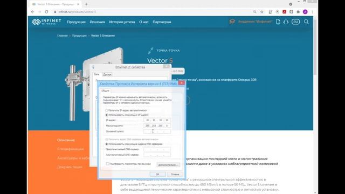The width and height of the screenshot is (345, 194).
Task: Go back with the browser back arrow
Action: [x=33, y=12]
